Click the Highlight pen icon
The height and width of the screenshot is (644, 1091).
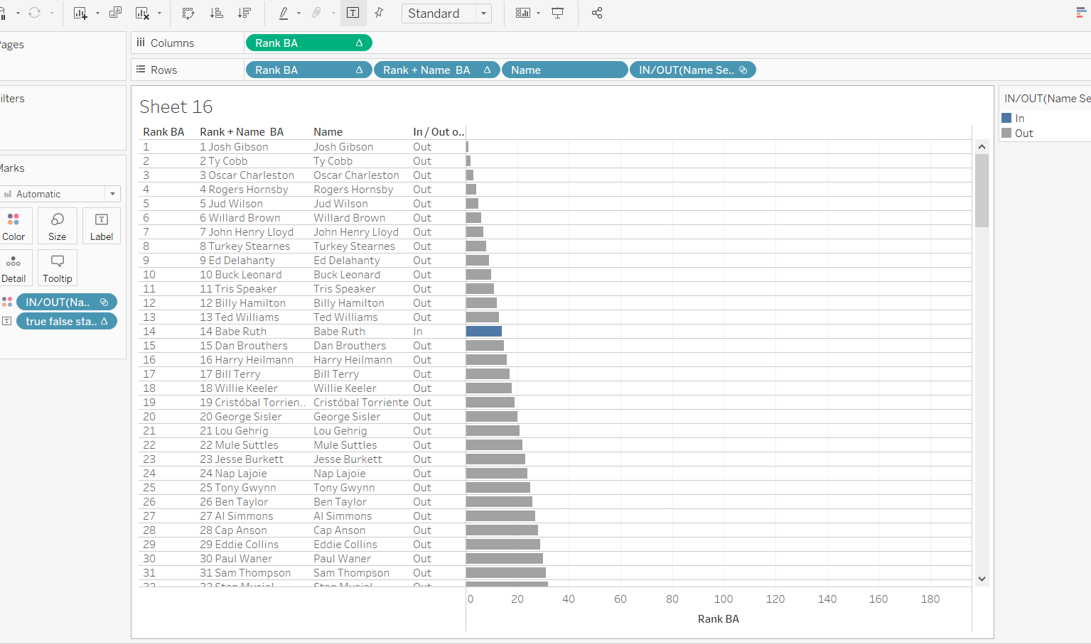click(284, 13)
